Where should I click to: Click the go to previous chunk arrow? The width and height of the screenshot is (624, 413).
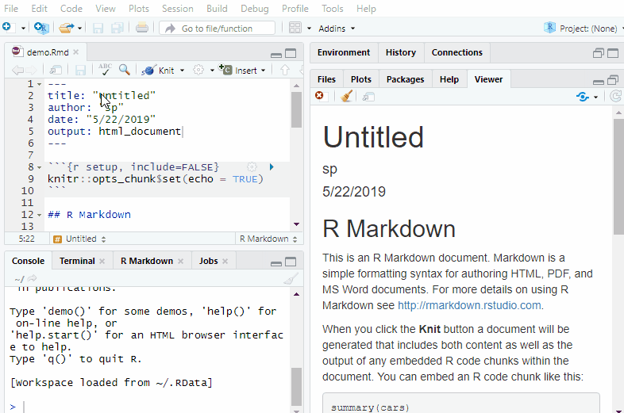point(284,70)
